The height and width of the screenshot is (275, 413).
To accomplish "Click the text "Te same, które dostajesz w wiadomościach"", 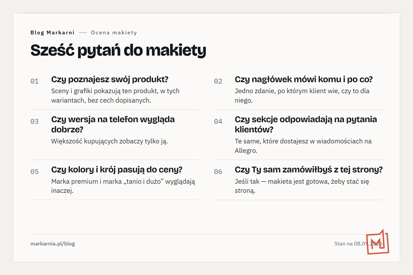I will (x=299, y=141).
